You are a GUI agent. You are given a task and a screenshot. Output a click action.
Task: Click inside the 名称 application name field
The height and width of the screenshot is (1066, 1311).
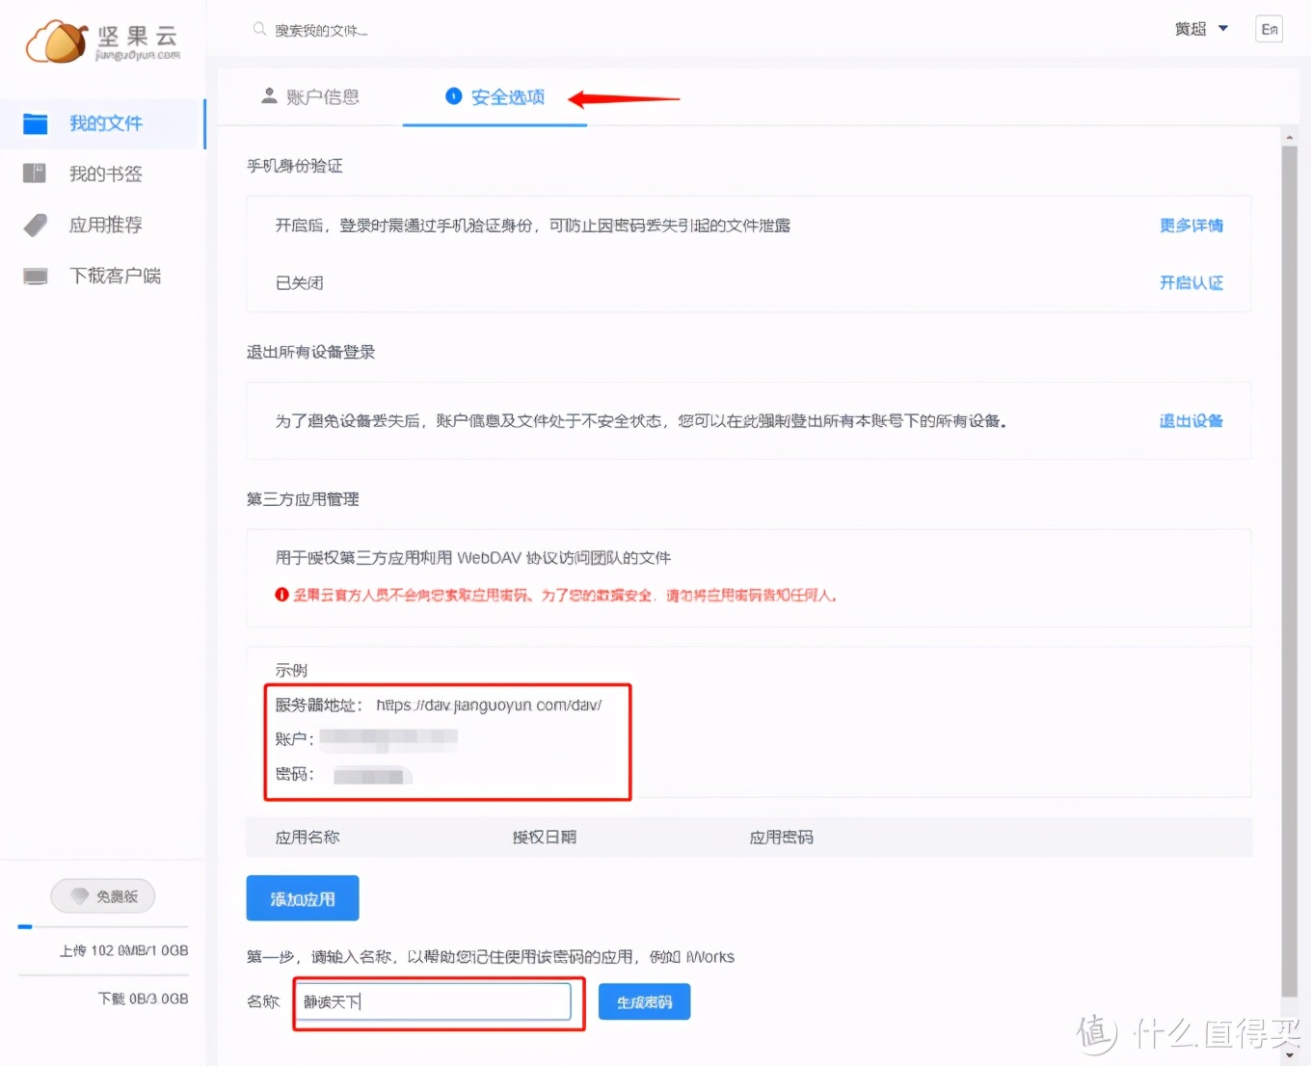point(434,1001)
